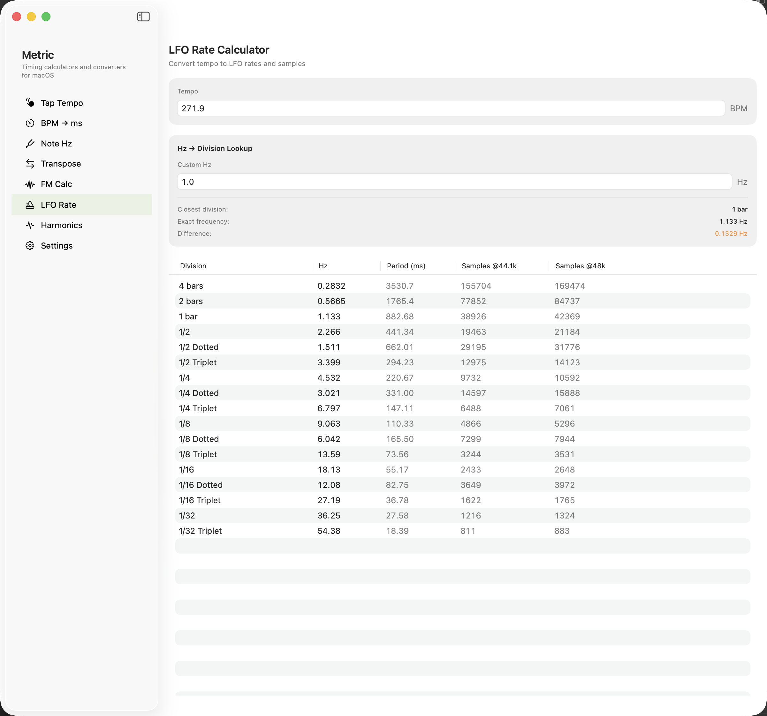Select the Tap Tempo hand icon
Viewport: 767px width, 716px height.
pyautogui.click(x=30, y=103)
